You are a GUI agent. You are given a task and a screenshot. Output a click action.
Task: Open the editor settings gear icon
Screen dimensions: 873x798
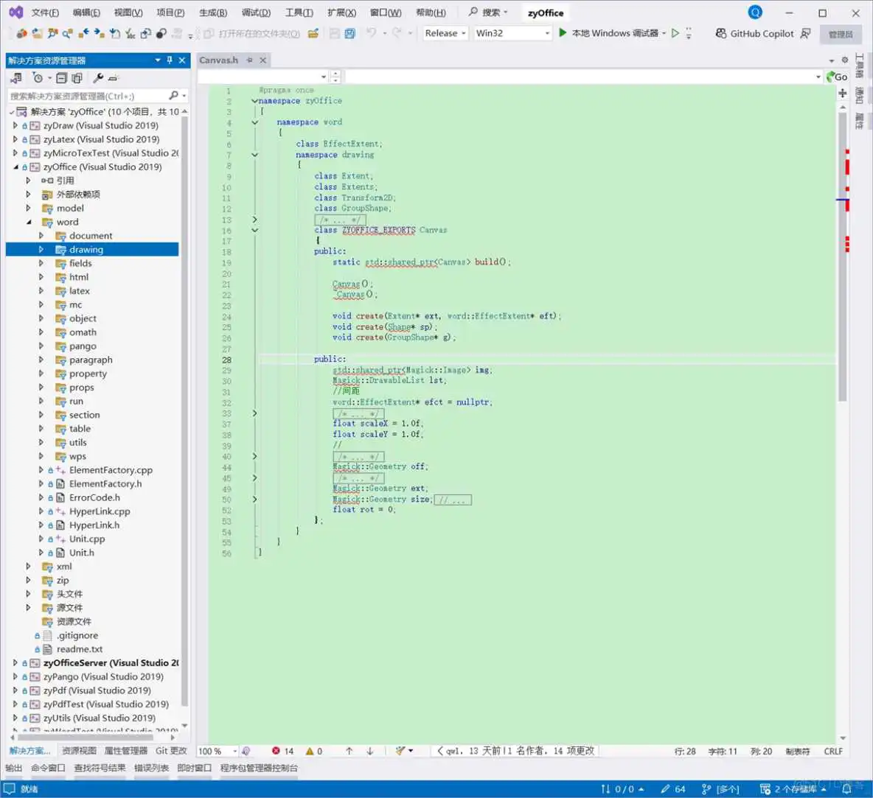pyautogui.click(x=844, y=60)
